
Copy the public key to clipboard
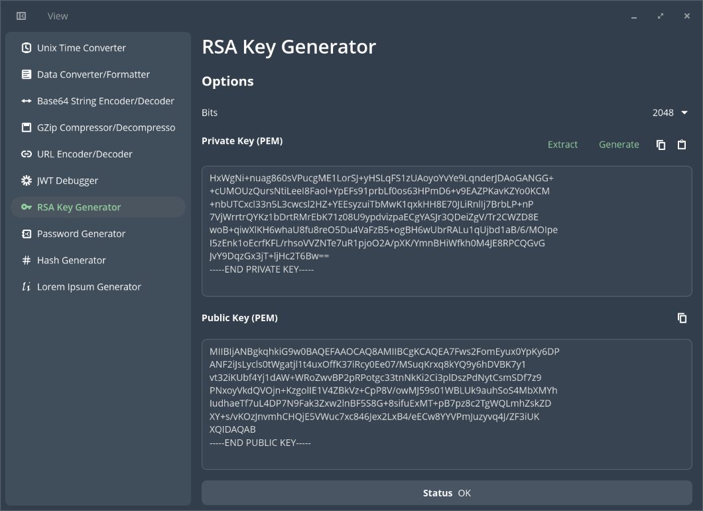point(682,318)
